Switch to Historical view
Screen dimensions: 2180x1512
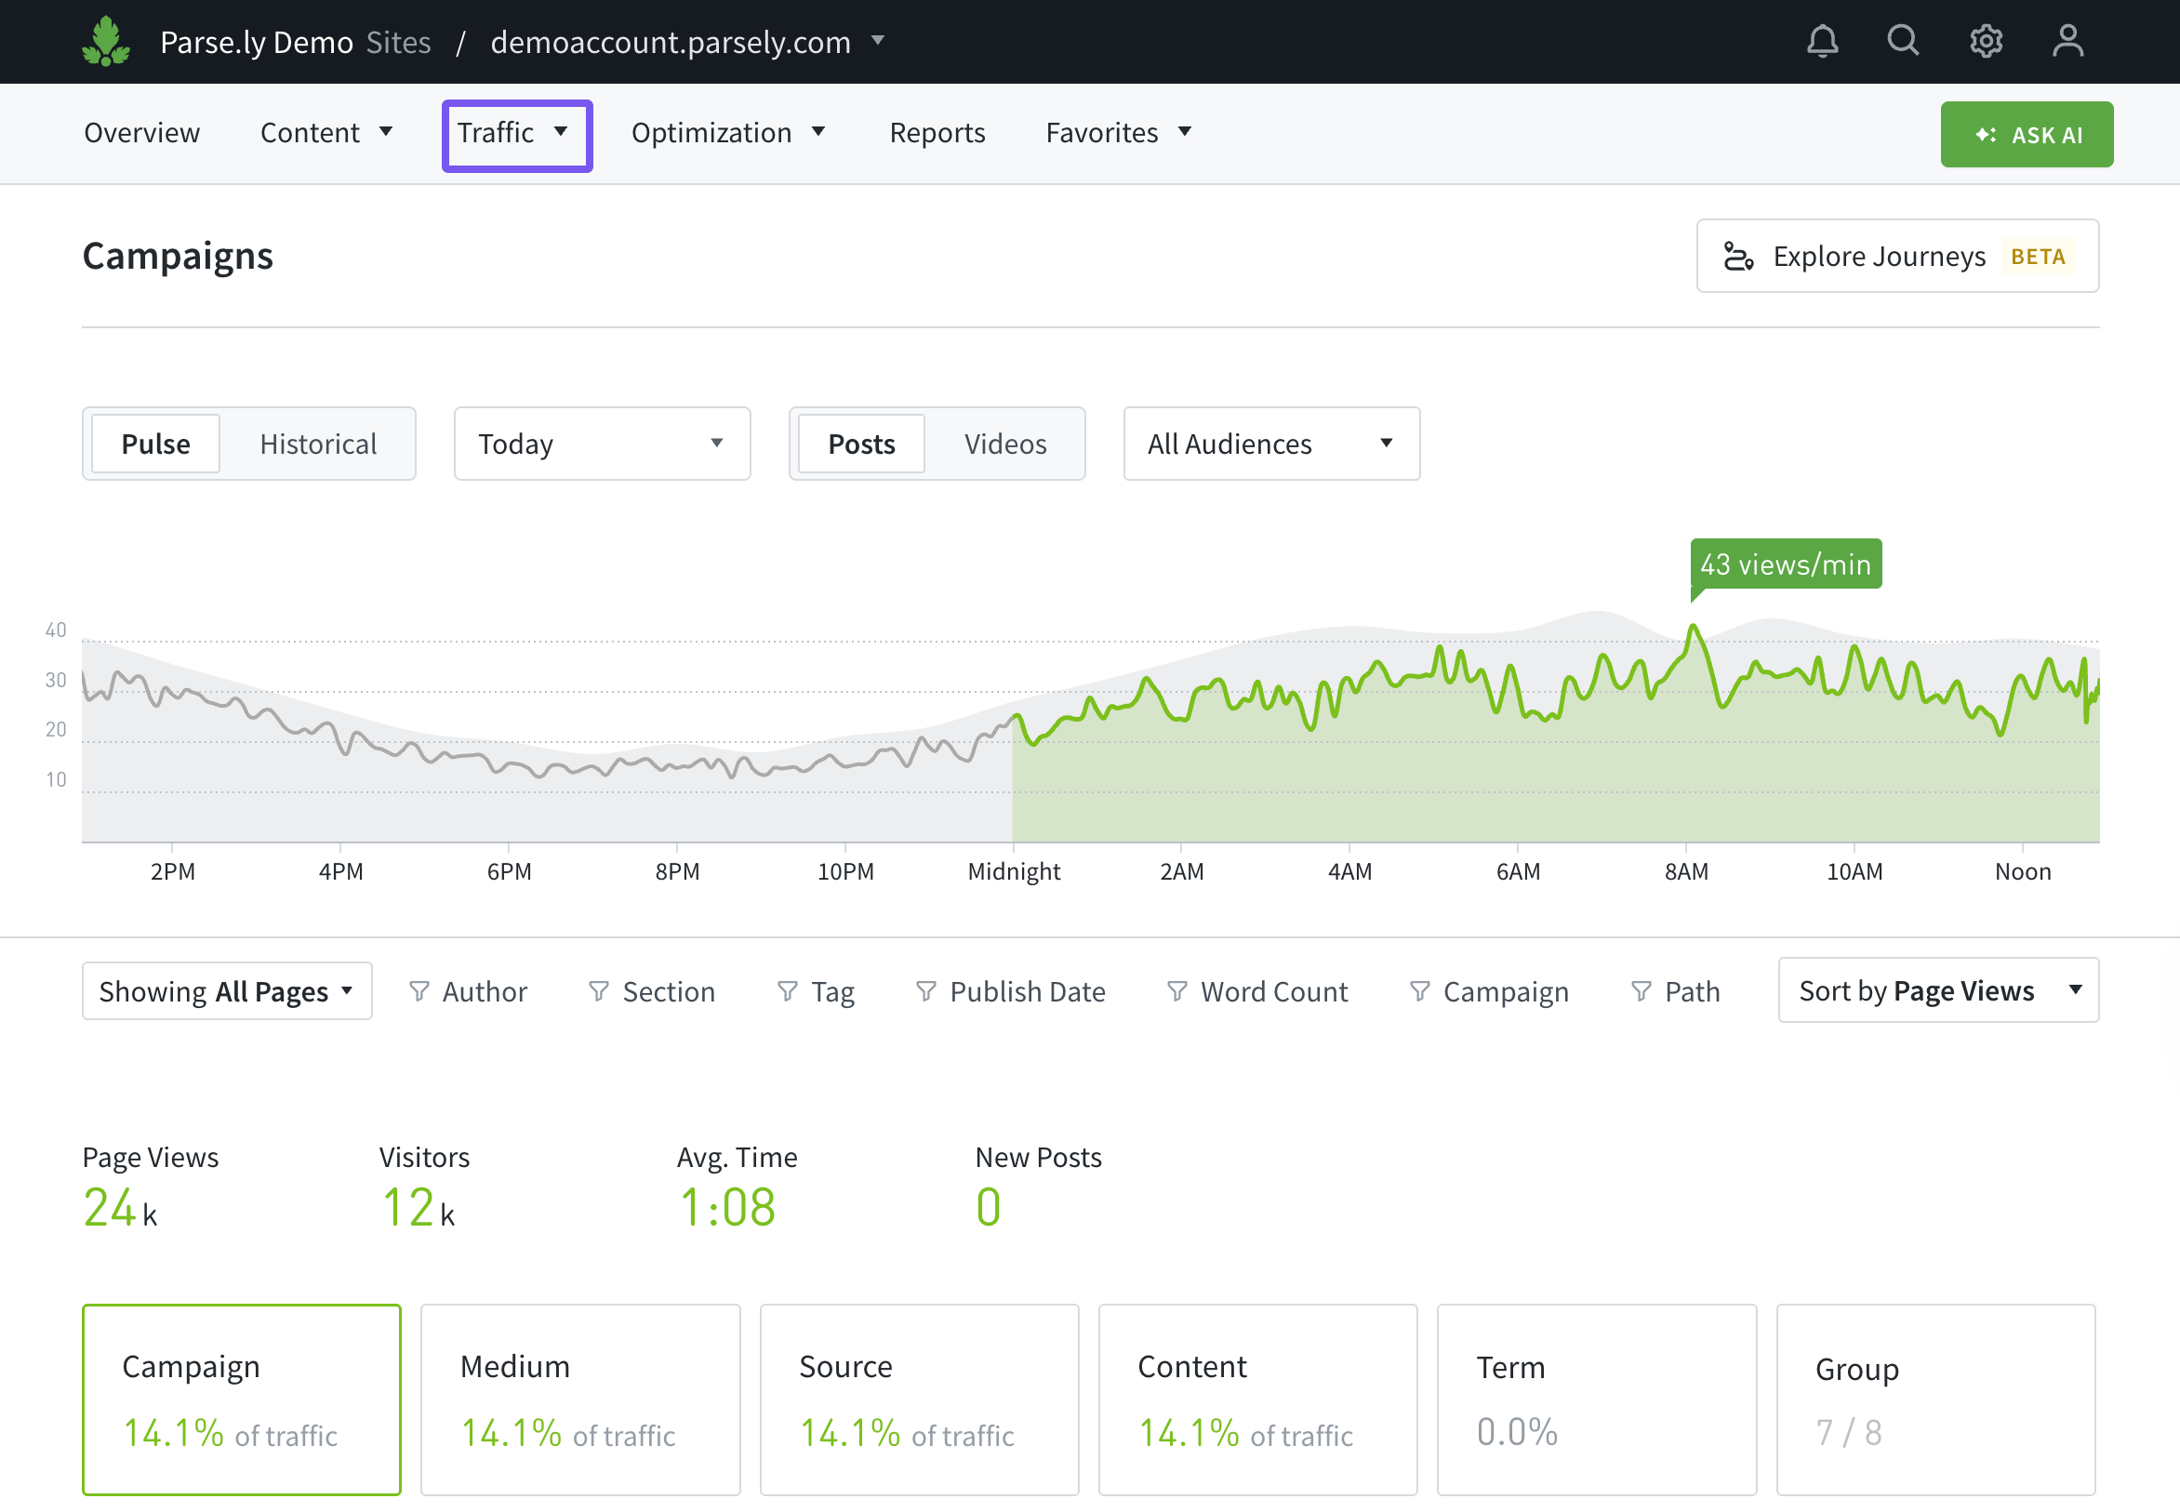(317, 444)
